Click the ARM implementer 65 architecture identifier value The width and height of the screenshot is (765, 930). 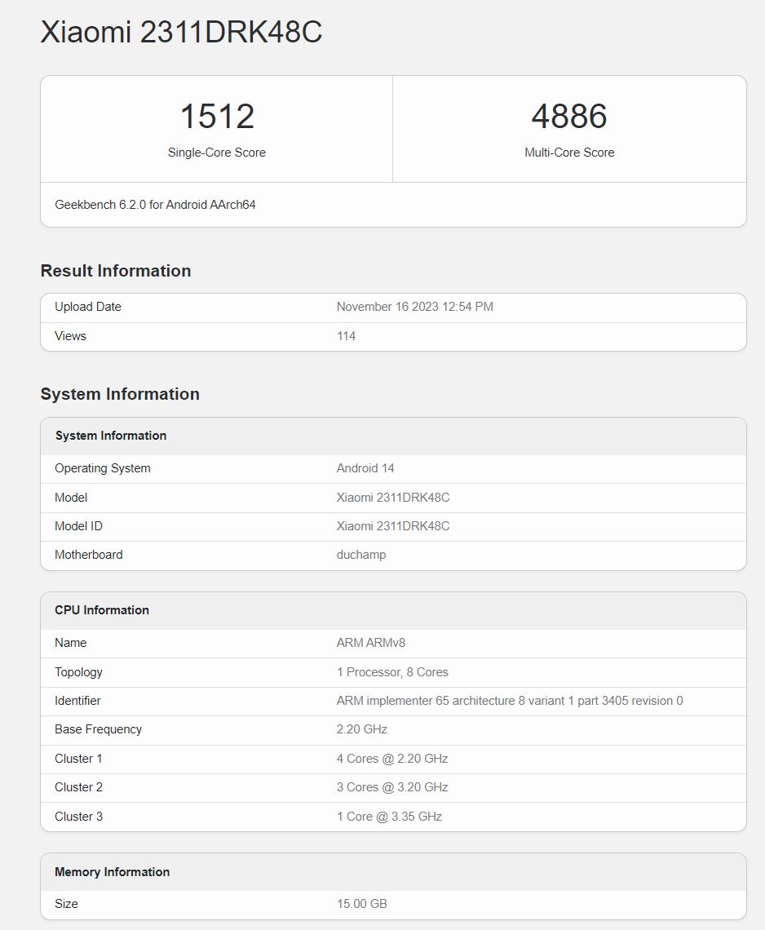pyautogui.click(x=510, y=701)
